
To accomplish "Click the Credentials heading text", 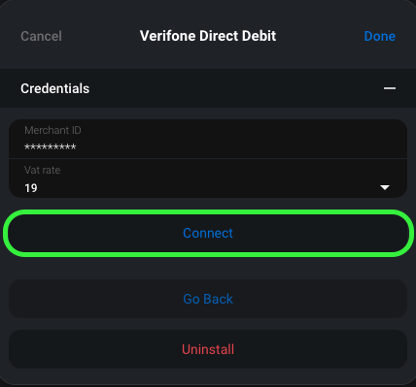I will tap(55, 88).
